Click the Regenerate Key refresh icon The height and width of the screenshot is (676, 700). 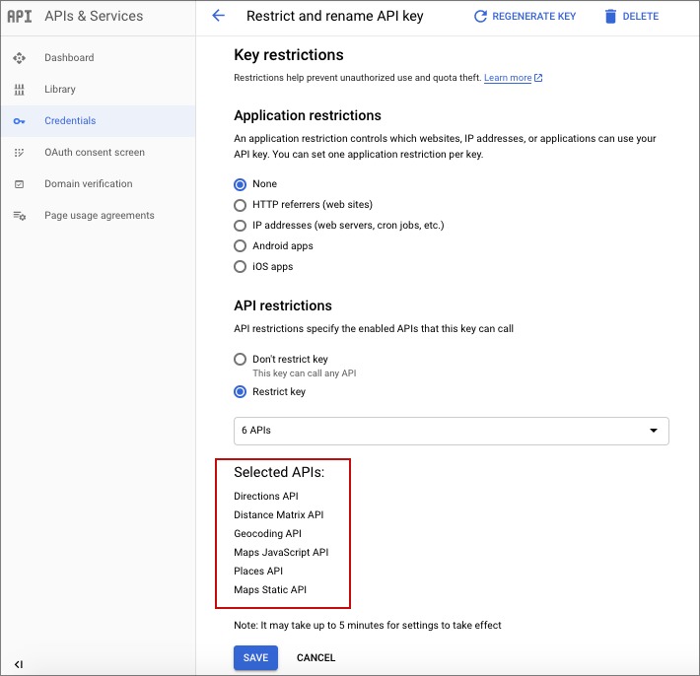tap(480, 16)
